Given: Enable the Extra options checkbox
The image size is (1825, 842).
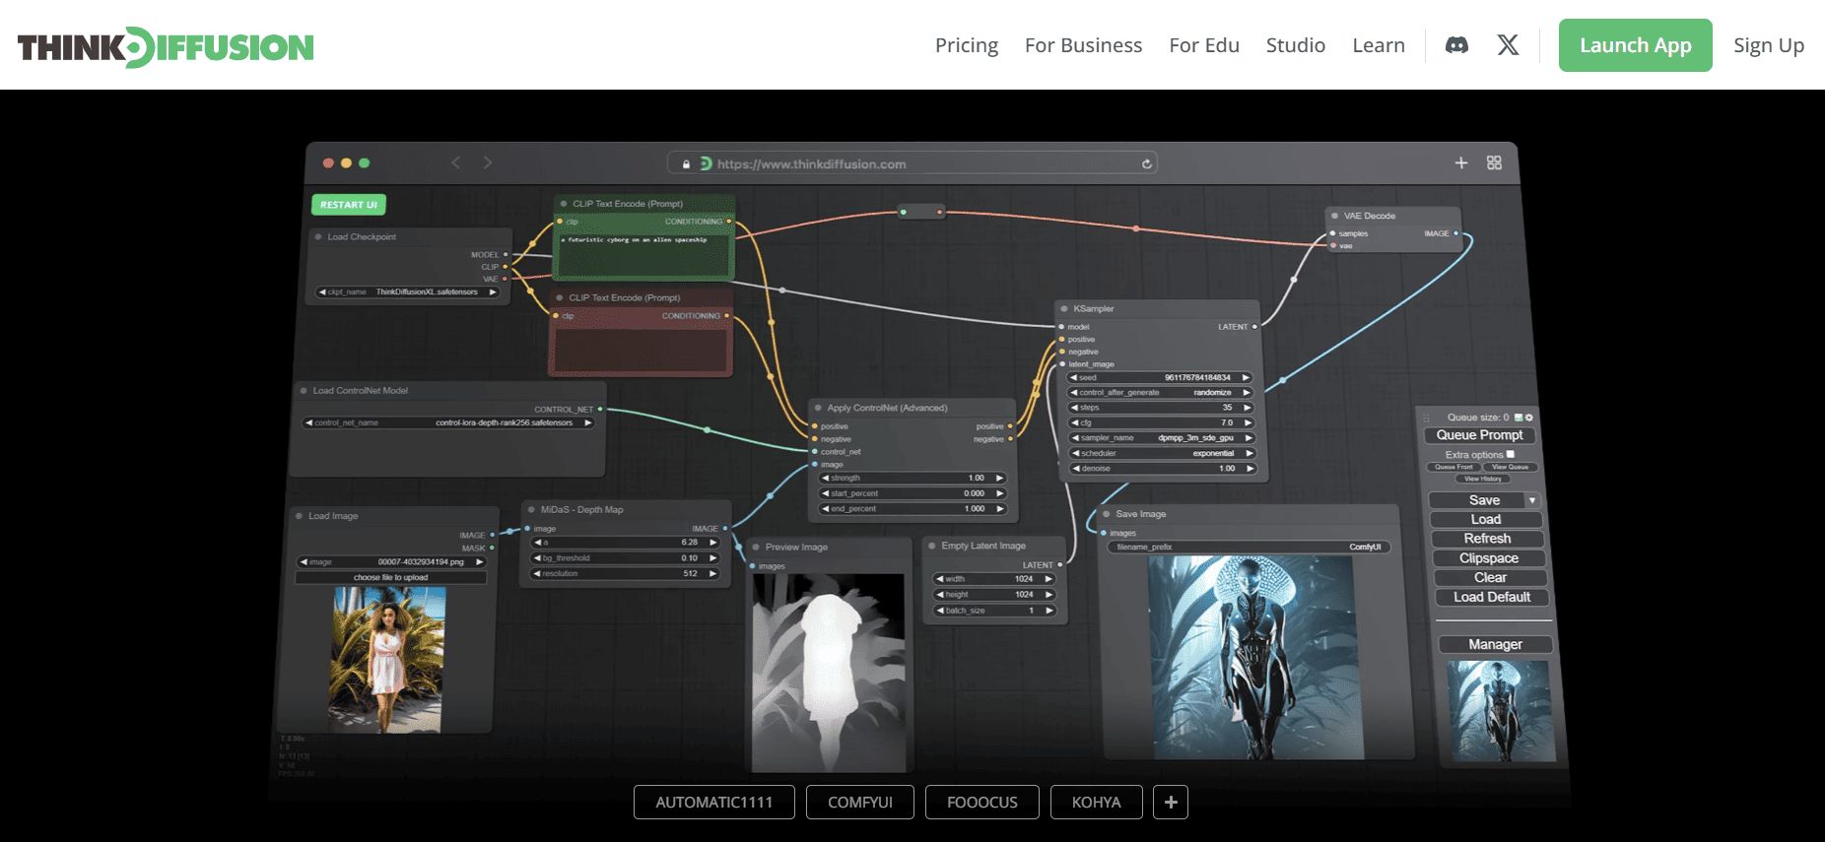Looking at the screenshot, I should coord(1511,454).
